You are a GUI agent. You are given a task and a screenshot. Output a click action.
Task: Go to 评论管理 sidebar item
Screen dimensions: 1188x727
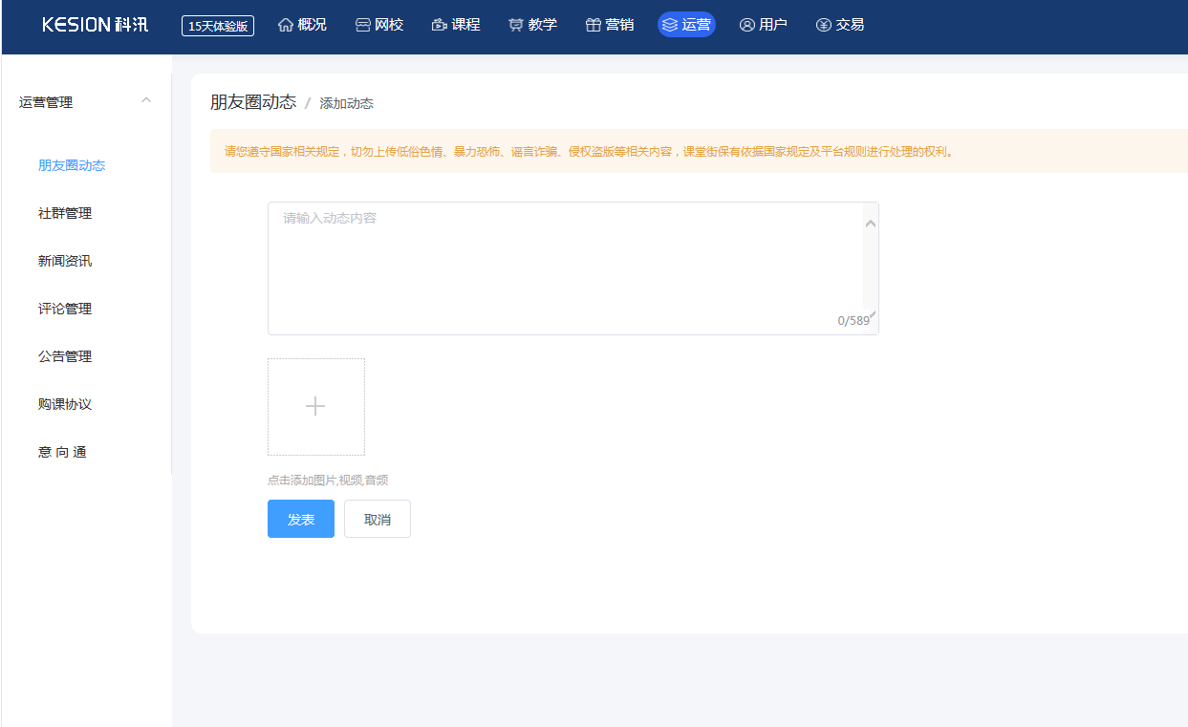coord(65,309)
